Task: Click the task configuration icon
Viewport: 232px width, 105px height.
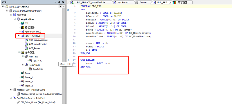Action: click(x=22, y=52)
